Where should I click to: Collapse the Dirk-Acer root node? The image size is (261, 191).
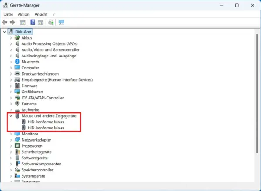pyautogui.click(x=4, y=32)
